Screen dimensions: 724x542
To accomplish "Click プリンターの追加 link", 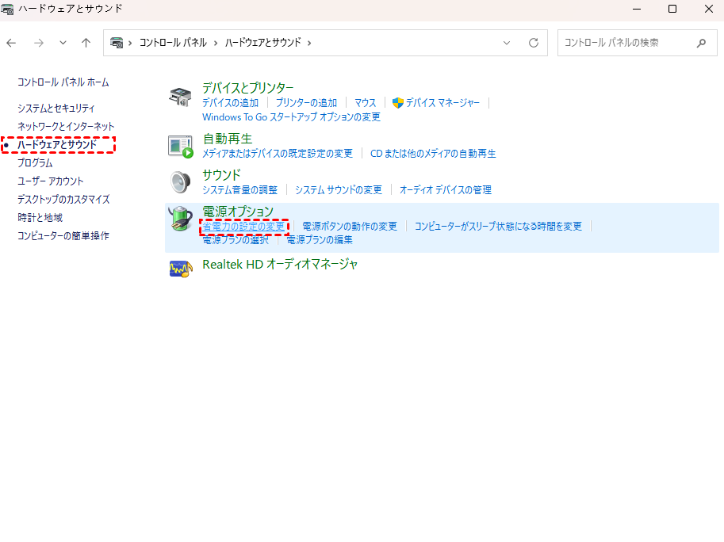I will [x=306, y=102].
